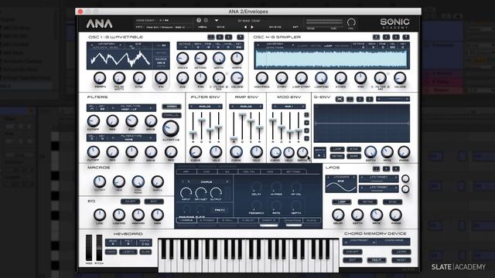This screenshot has width=495, height=278.
Task: Toggle the EQ OFF button
Action: 131,201
